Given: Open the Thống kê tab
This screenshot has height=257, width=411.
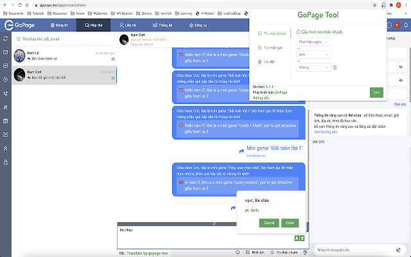Looking at the screenshot, I should pyautogui.click(x=162, y=25).
